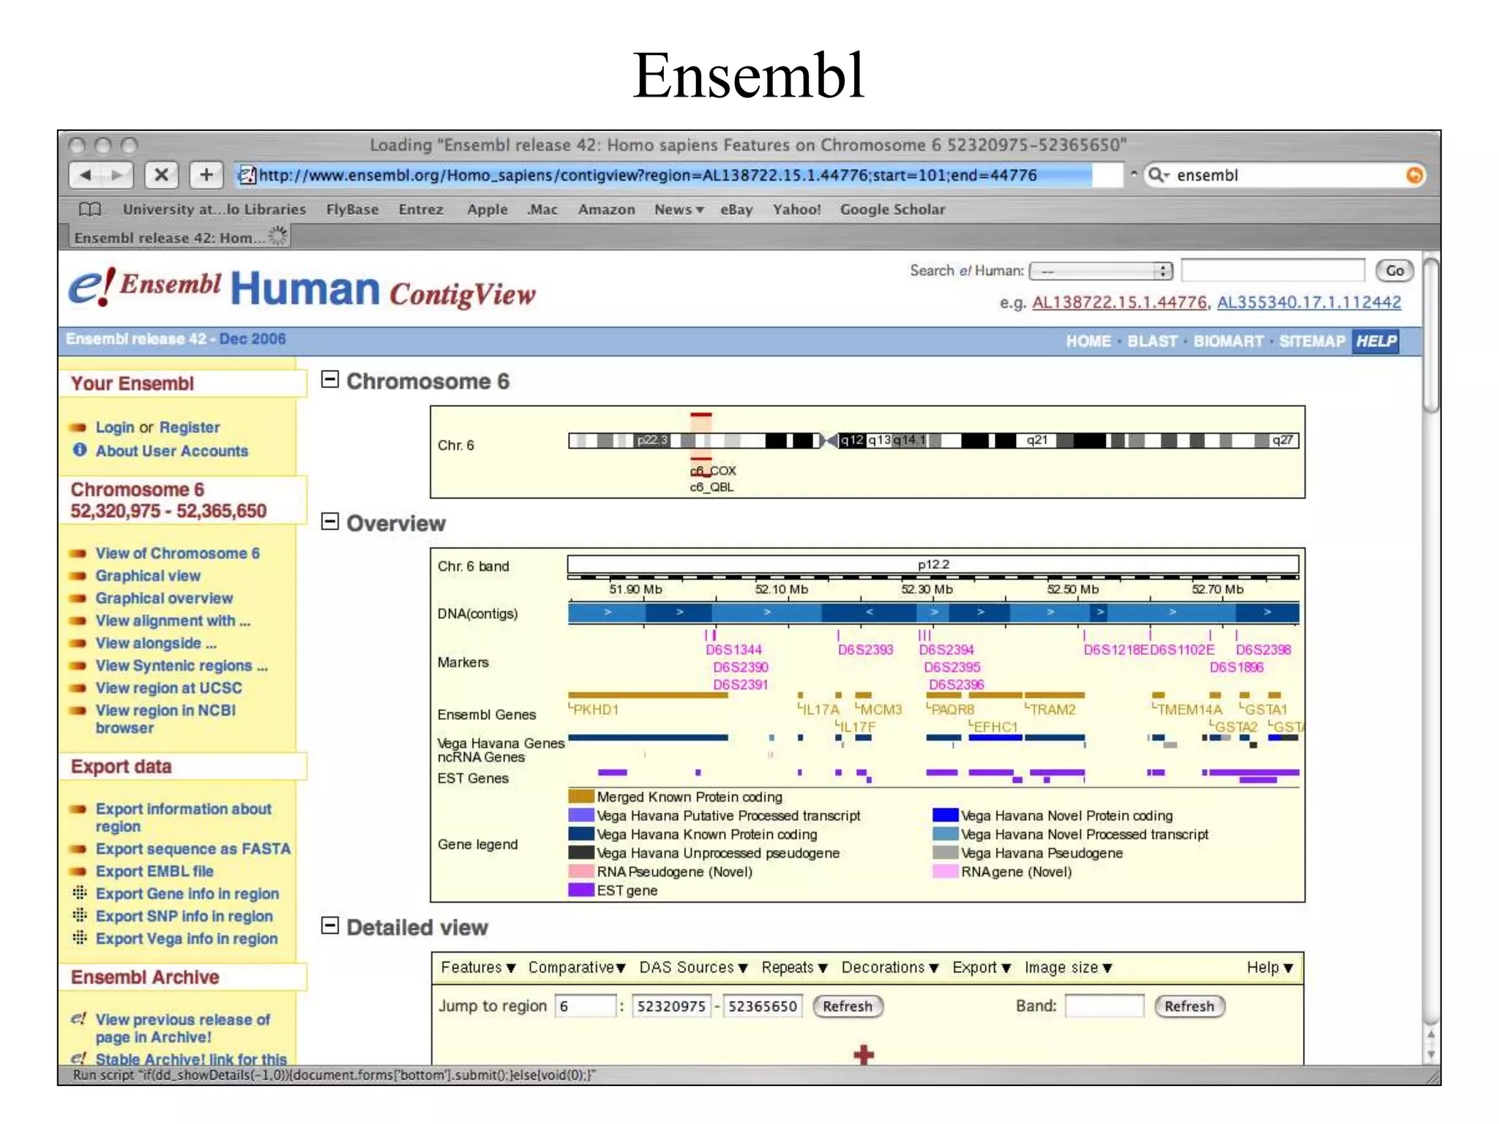The width and height of the screenshot is (1499, 1124).
Task: Click the D6S1344 marker label
Action: click(x=733, y=649)
